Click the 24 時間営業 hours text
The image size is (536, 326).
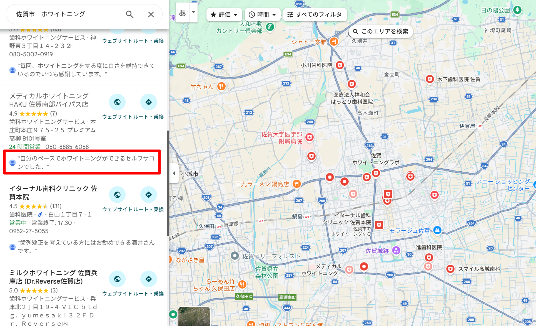coord(25,147)
